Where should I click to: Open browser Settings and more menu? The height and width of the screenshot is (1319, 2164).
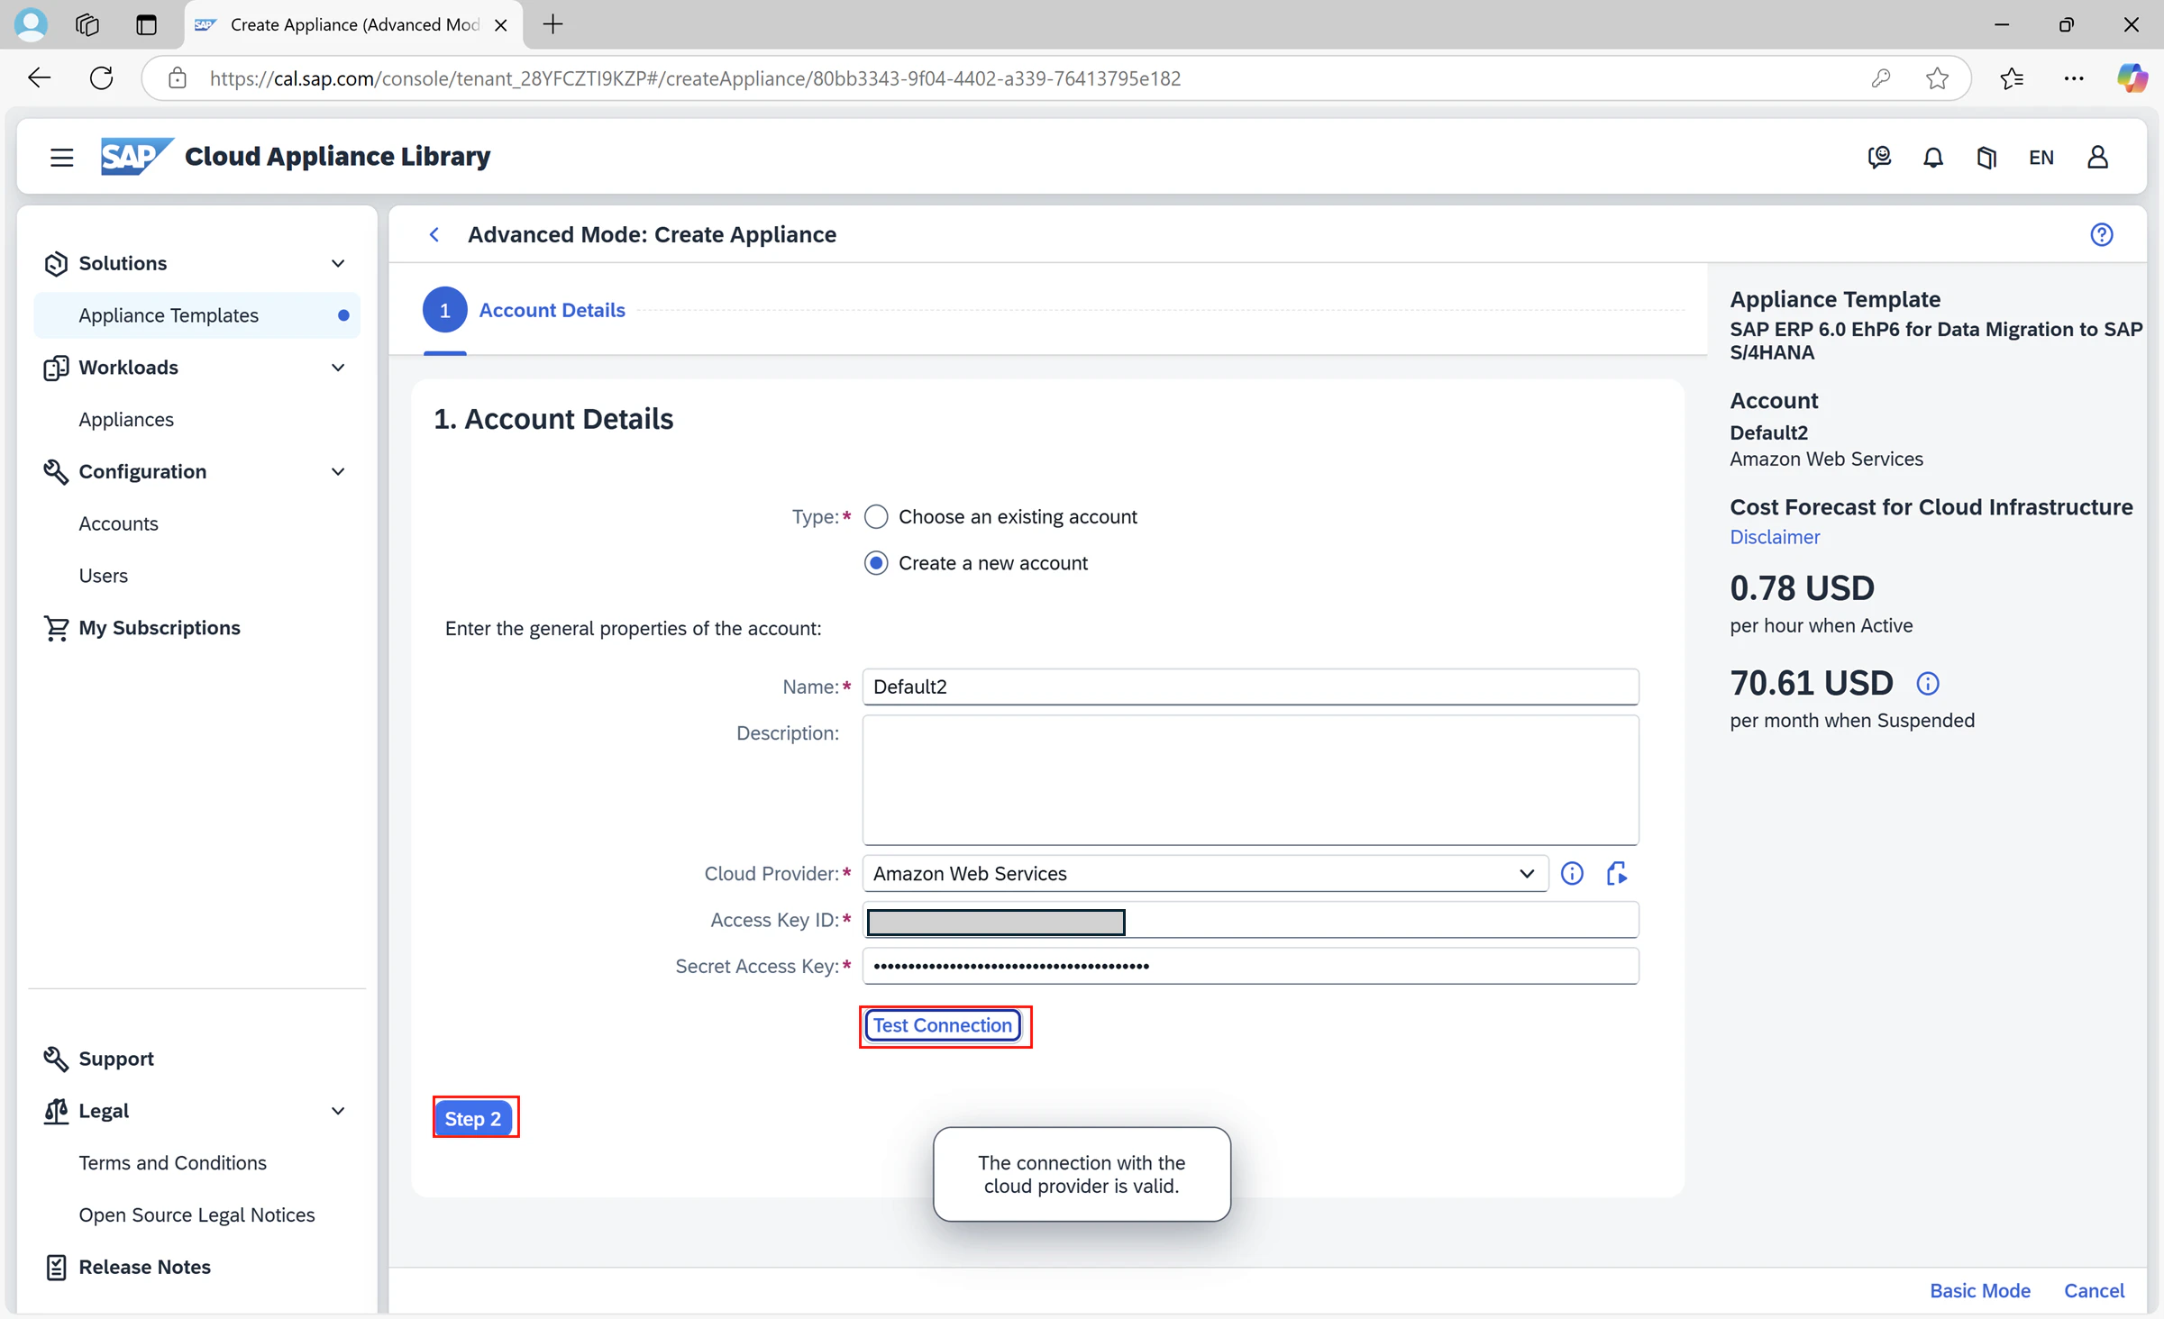pyautogui.click(x=2074, y=78)
